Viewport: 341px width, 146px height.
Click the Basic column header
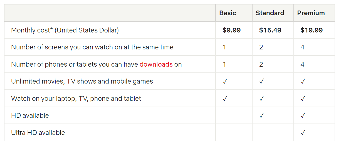[228, 13]
